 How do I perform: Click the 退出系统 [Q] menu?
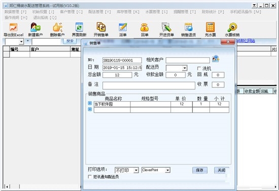[45, 18]
